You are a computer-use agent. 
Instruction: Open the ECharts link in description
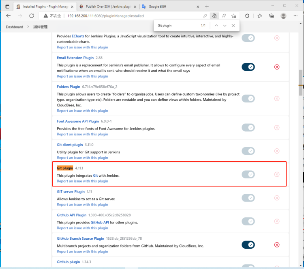pos(78,36)
